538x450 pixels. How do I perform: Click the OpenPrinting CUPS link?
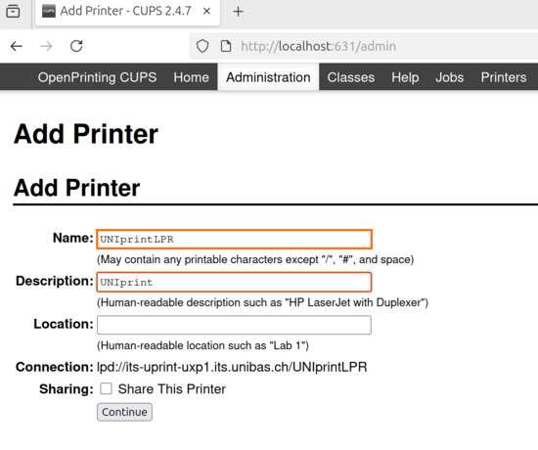pos(97,77)
